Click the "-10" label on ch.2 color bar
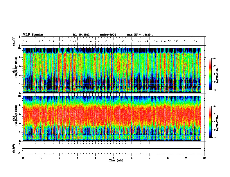Viewport: 230px width, 177px height. point(215,138)
